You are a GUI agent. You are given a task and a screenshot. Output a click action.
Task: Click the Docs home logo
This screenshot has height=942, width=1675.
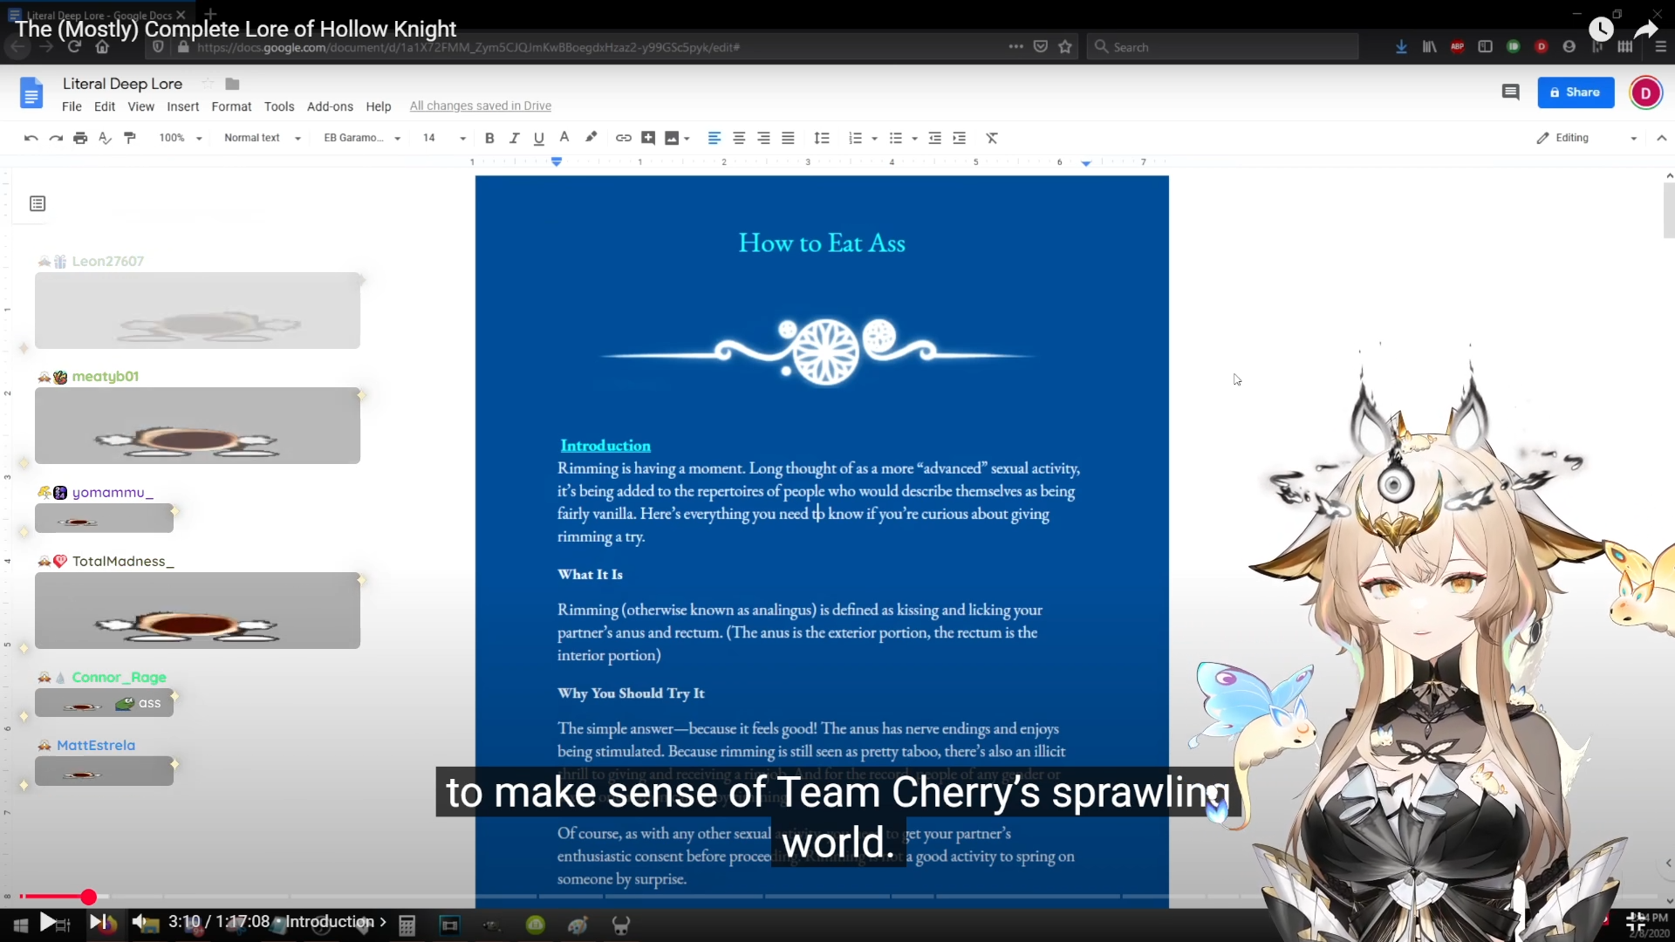pyautogui.click(x=31, y=92)
